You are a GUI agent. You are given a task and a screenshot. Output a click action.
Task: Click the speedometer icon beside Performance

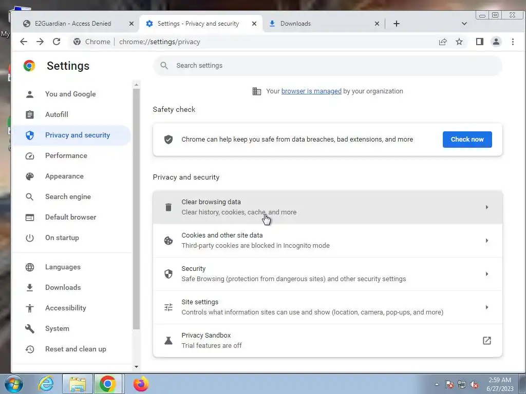pyautogui.click(x=29, y=156)
